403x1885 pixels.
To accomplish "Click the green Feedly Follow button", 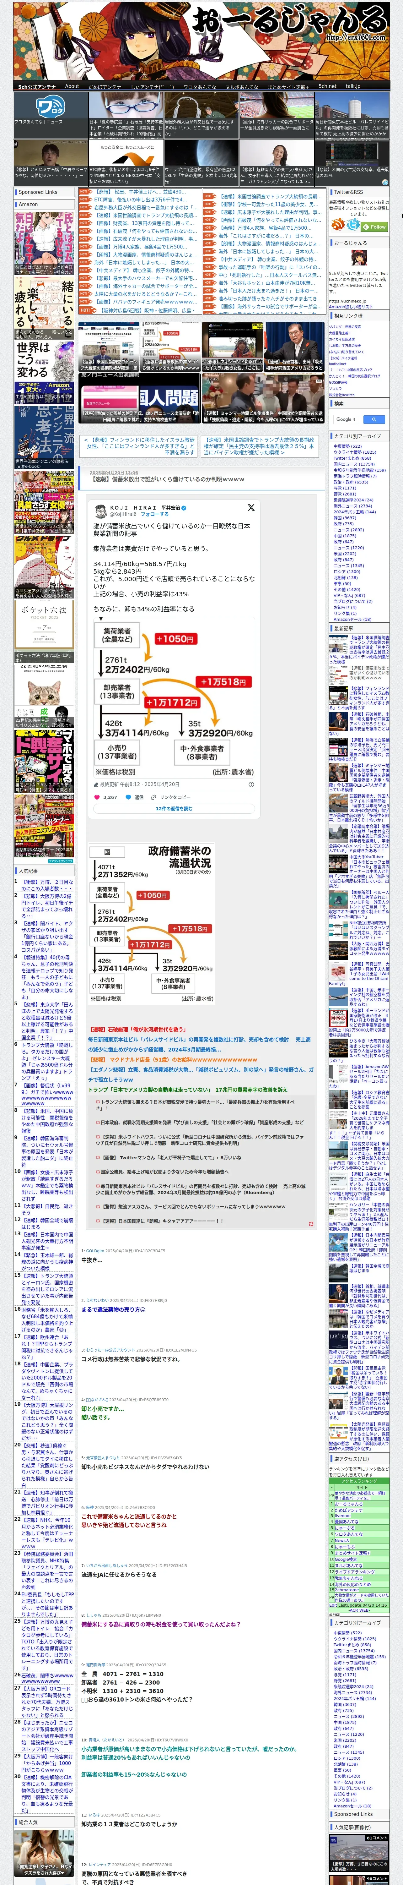I will pyautogui.click(x=375, y=227).
